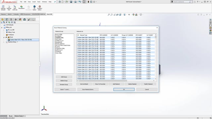Open the ConfigurationManager tab icon

point(11,20)
